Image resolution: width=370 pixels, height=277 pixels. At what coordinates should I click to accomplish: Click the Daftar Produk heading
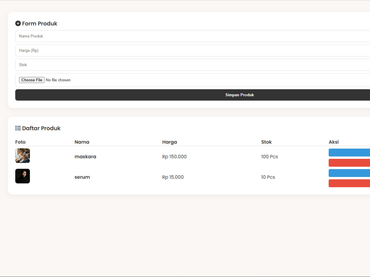pyautogui.click(x=41, y=128)
